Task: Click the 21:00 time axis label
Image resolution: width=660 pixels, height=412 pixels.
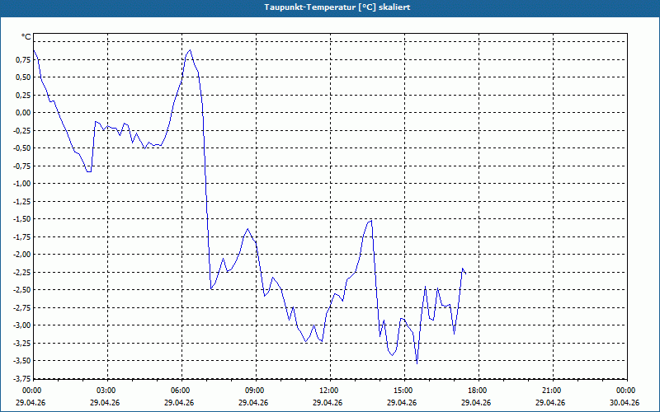Action: point(552,391)
